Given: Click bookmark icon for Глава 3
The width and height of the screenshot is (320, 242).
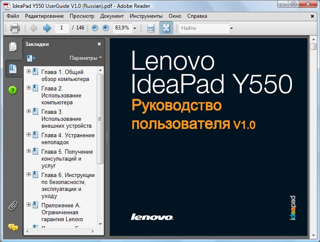Looking at the screenshot, I should pos(35,111).
